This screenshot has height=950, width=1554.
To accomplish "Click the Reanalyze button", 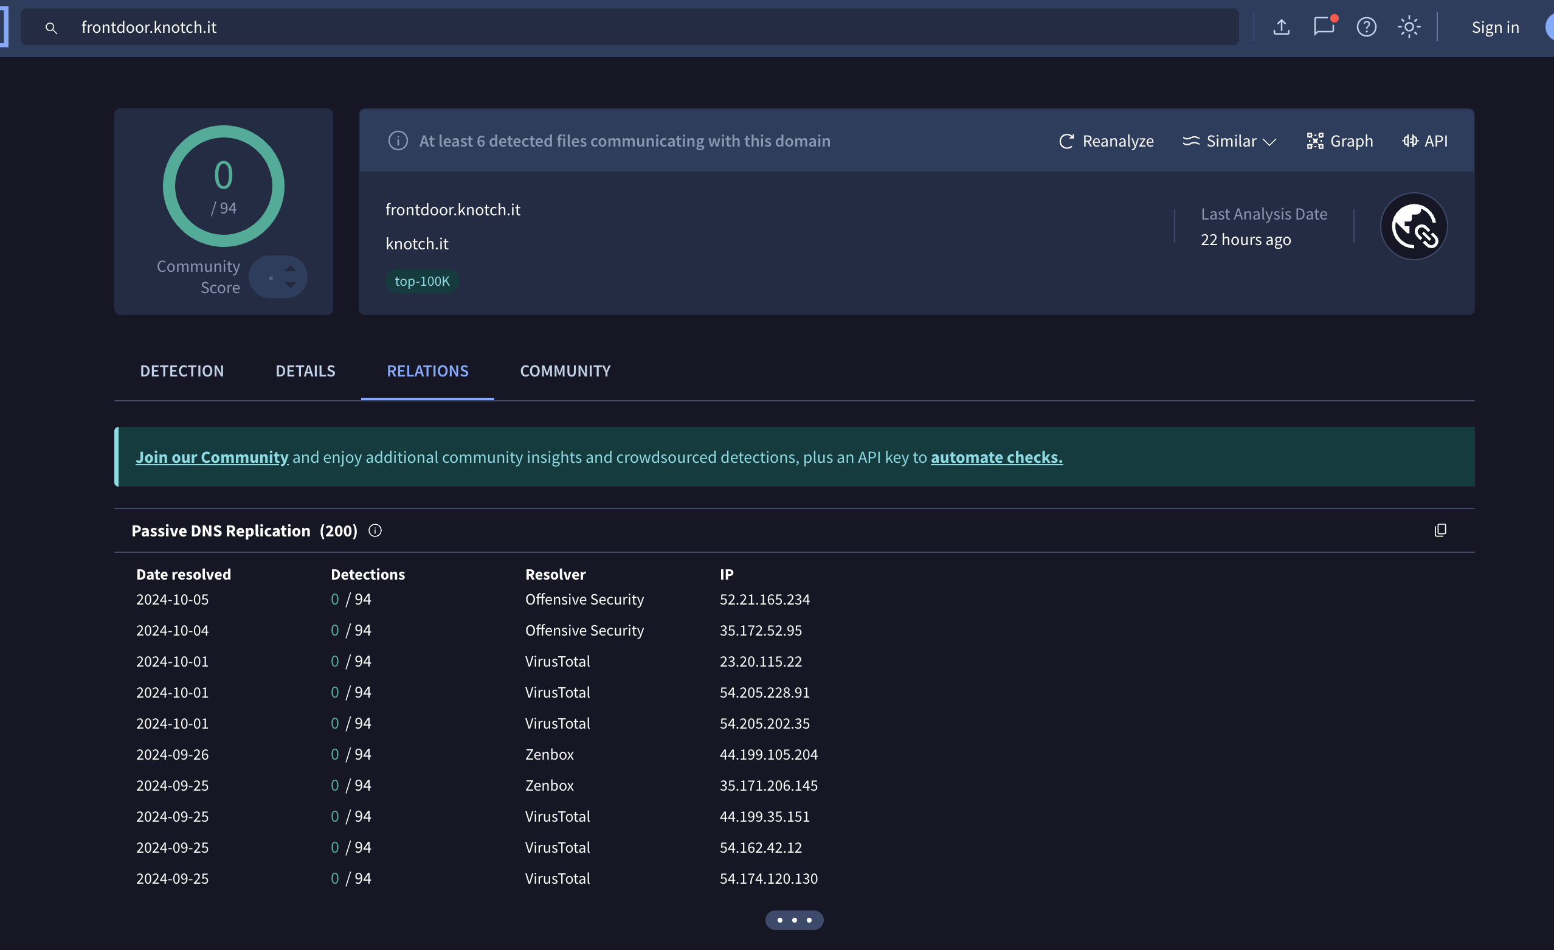I will 1106,141.
